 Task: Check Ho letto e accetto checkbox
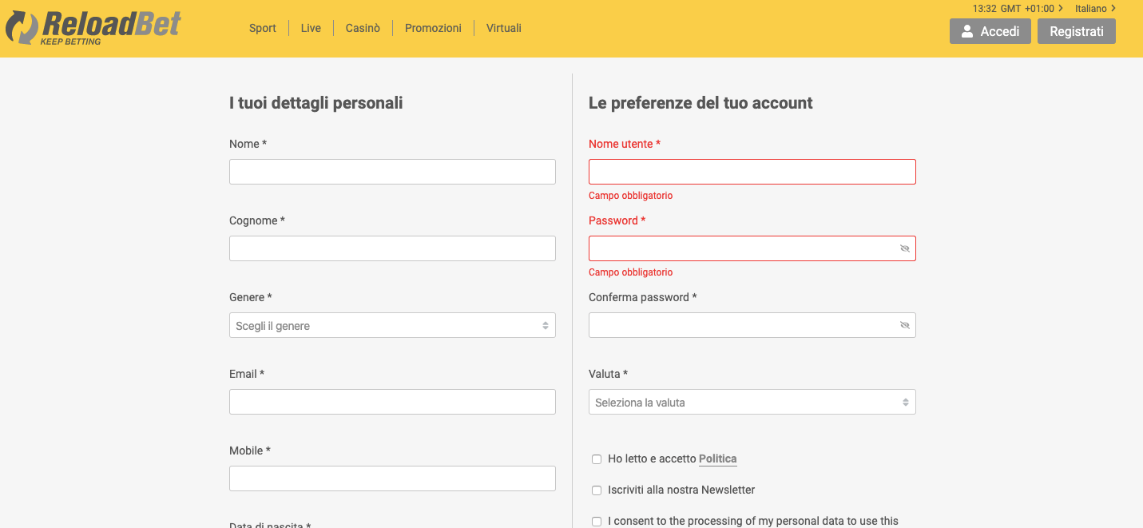(597, 459)
